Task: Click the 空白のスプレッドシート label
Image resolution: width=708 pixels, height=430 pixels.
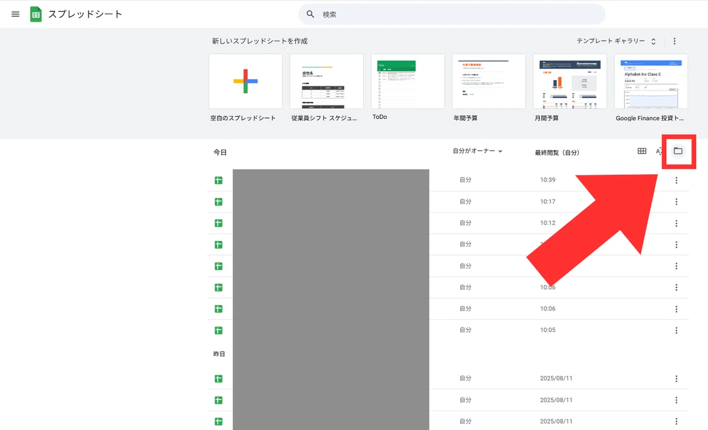Action: tap(243, 118)
